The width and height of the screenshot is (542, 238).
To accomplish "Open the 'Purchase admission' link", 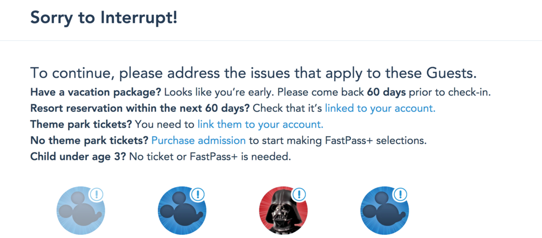I will click(198, 141).
